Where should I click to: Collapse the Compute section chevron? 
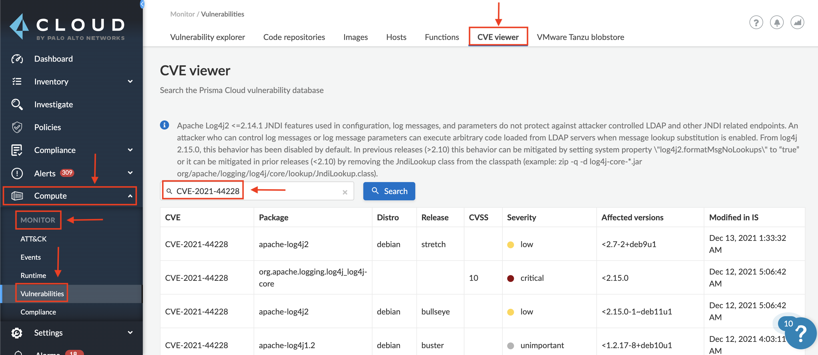coord(130,196)
